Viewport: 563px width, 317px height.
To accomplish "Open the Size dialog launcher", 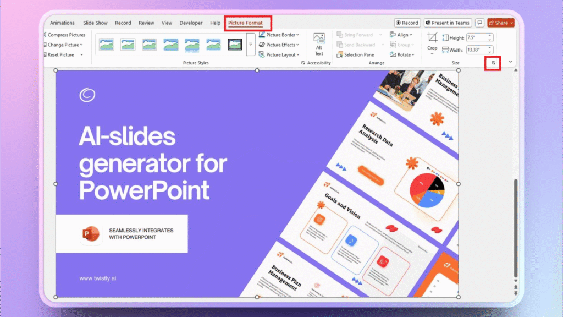I will (494, 63).
